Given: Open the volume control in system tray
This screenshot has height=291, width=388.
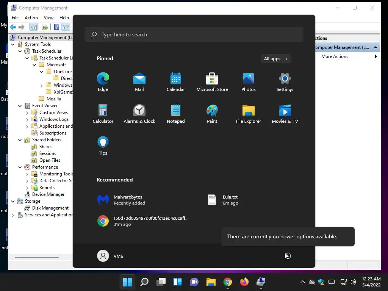Looking at the screenshot, I should coord(353,282).
